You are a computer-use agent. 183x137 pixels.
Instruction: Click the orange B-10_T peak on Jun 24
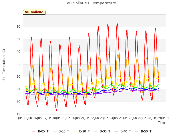[118, 54]
